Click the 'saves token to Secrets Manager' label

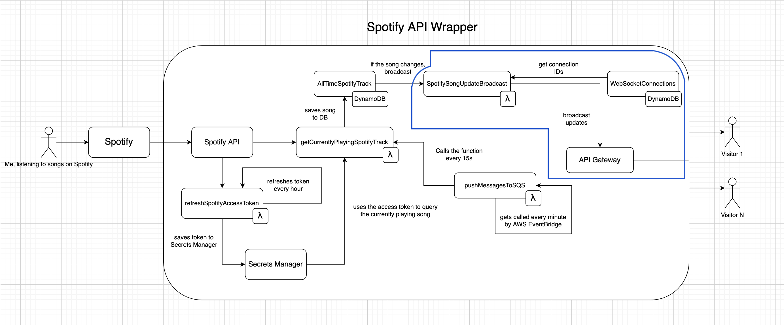click(194, 241)
